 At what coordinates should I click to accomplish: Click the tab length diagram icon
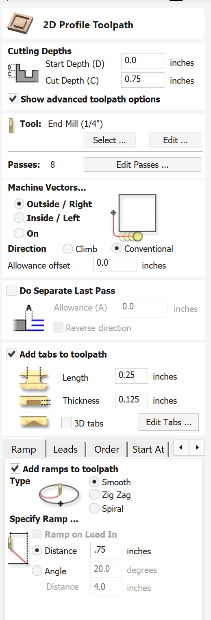pos(34,377)
